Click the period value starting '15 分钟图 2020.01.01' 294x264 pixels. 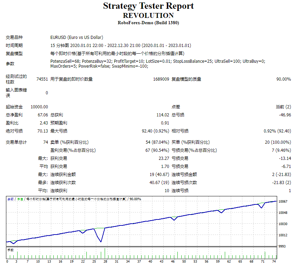coord(121,46)
